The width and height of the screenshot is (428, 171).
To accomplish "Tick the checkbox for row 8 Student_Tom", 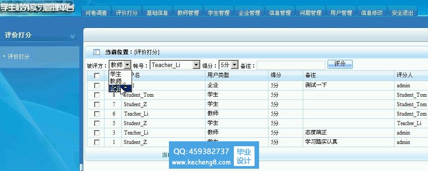I will [x=96, y=95].
